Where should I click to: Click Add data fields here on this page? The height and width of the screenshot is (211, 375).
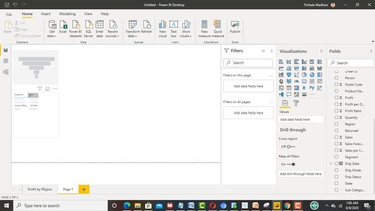click(x=248, y=86)
